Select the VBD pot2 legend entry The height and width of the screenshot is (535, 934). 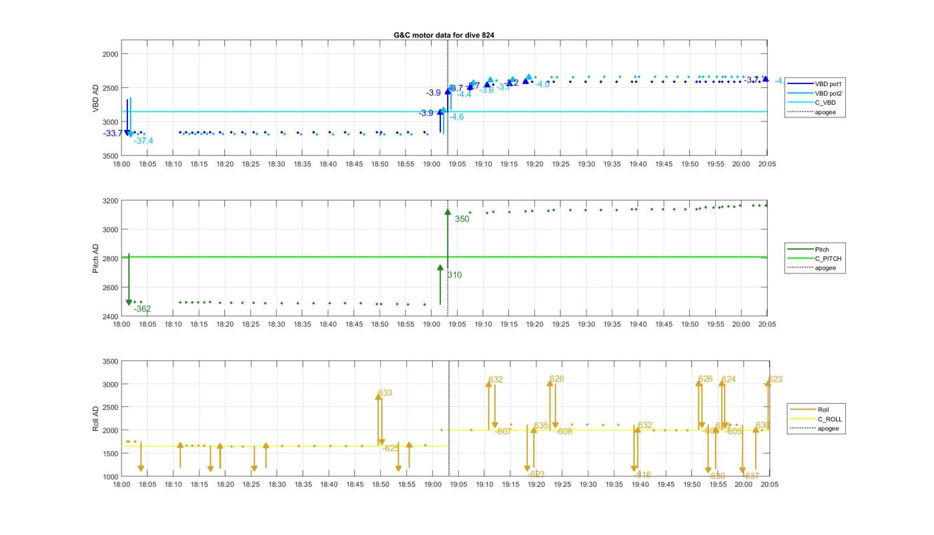(815, 93)
